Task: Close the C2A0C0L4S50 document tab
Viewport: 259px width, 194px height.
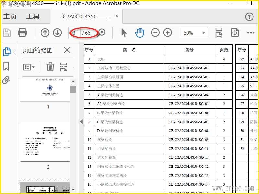Action: coord(117,16)
